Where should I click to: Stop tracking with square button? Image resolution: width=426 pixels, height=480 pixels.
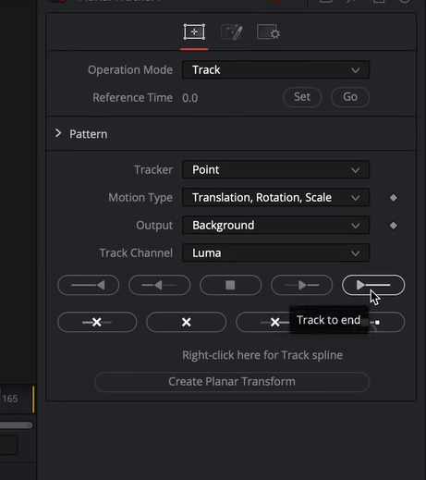pyautogui.click(x=230, y=285)
